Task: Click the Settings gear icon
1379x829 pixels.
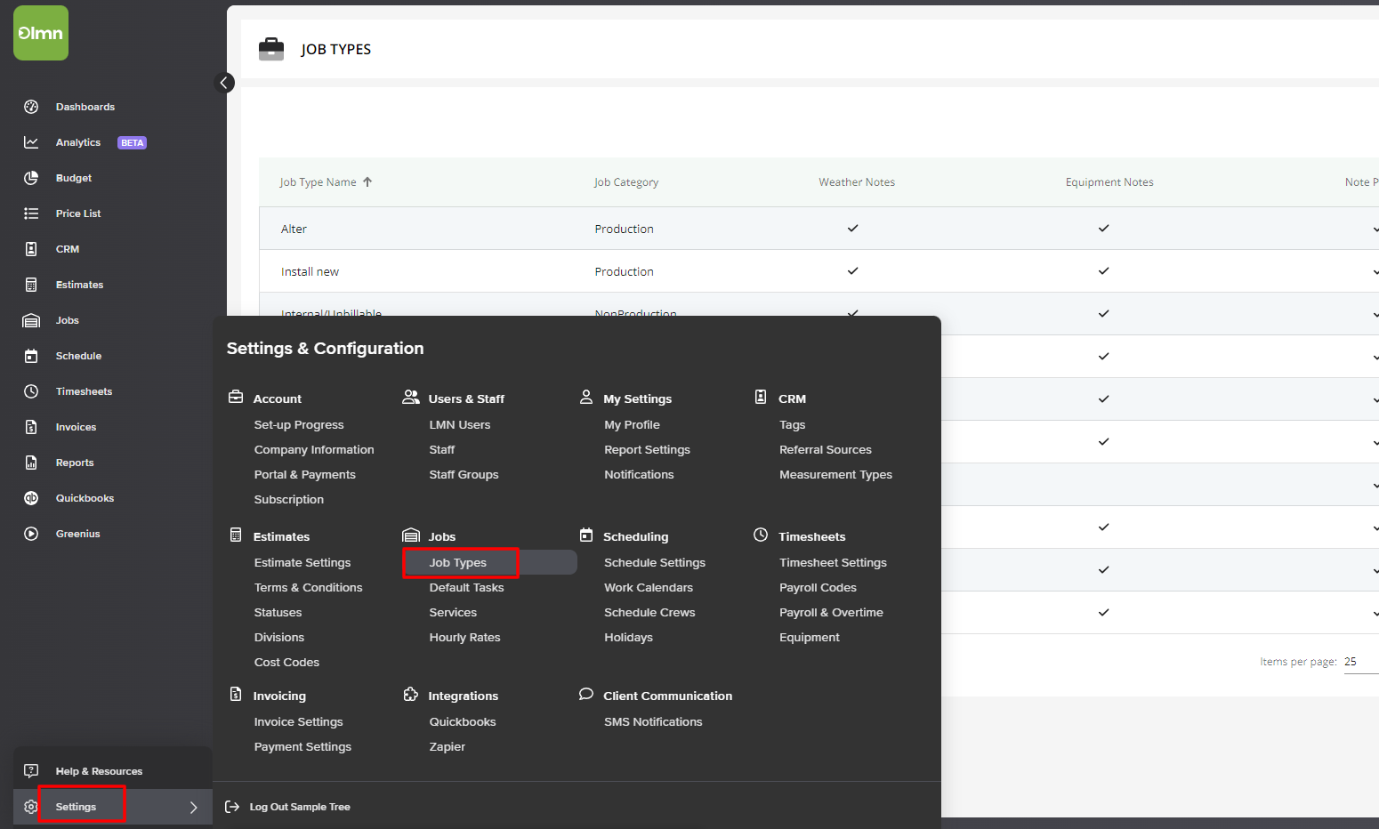Action: pyautogui.click(x=31, y=807)
